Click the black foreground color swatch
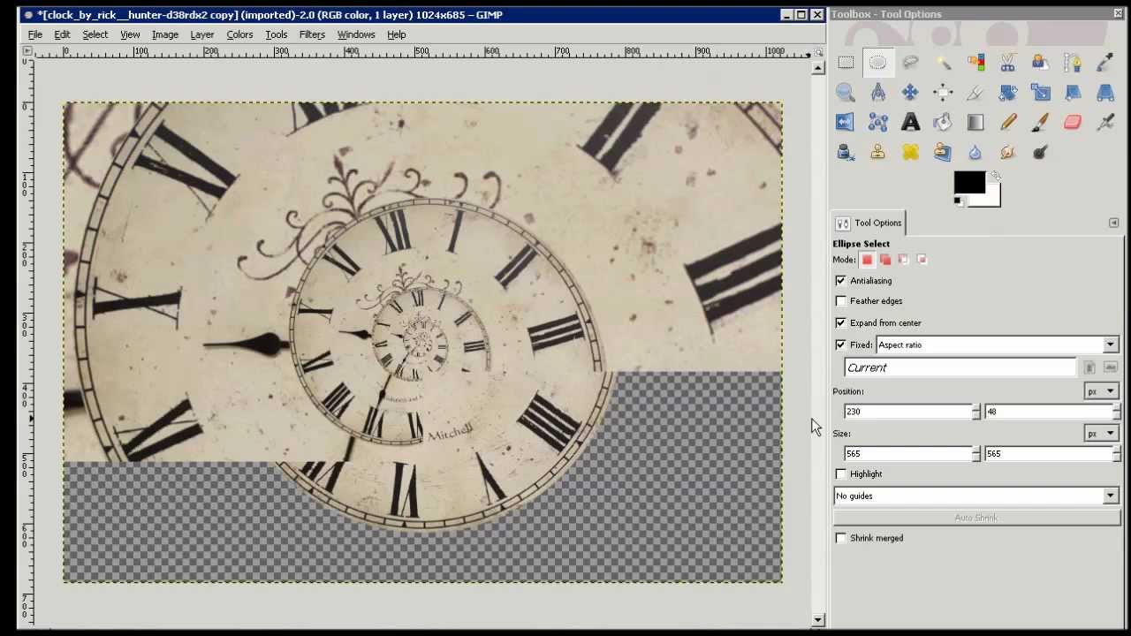1131x636 pixels. 968,183
